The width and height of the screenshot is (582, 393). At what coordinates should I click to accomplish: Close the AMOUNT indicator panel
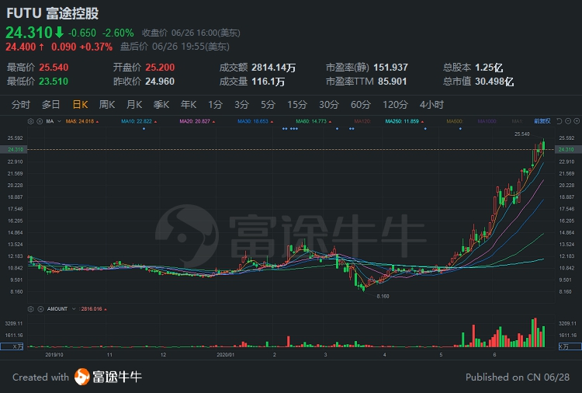(40, 308)
